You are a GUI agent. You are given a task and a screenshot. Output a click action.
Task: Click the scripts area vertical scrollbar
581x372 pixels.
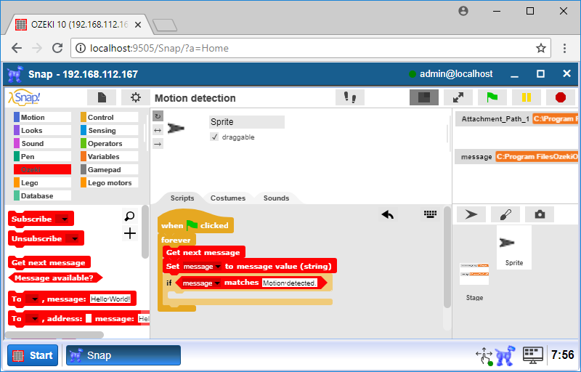tap(447, 257)
